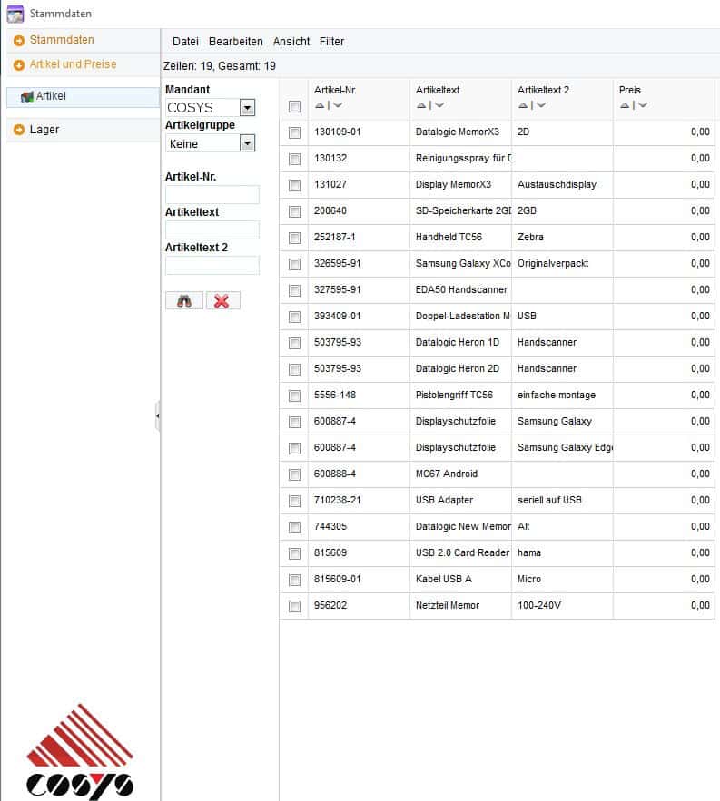This screenshot has width=720, height=801.
Task: Expand the Stammdaten sidebar section
Action: pos(83,40)
